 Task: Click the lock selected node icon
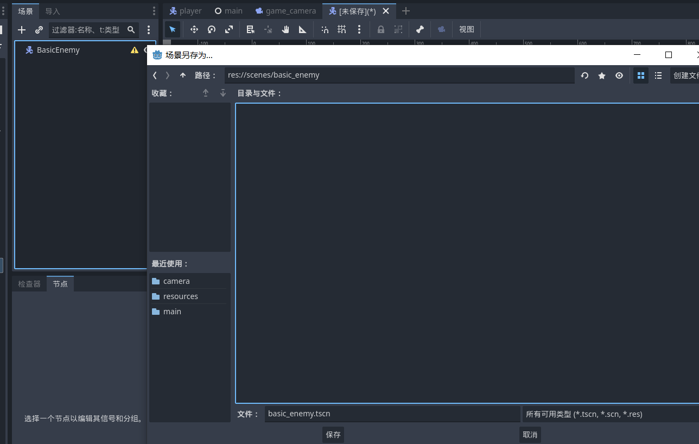pos(381,29)
